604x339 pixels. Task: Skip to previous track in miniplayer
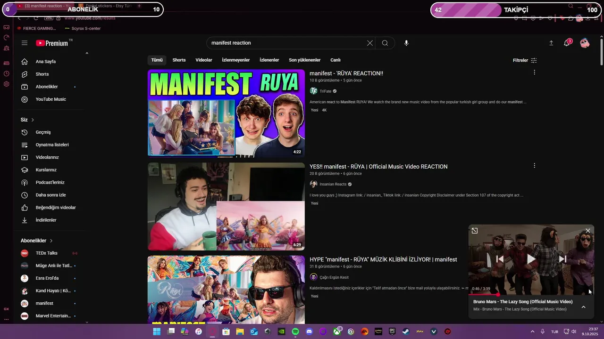(x=500, y=258)
